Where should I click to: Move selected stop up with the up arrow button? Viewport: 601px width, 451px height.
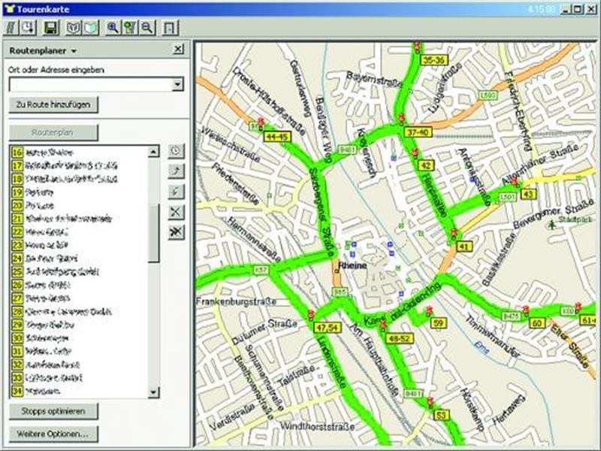(x=176, y=171)
